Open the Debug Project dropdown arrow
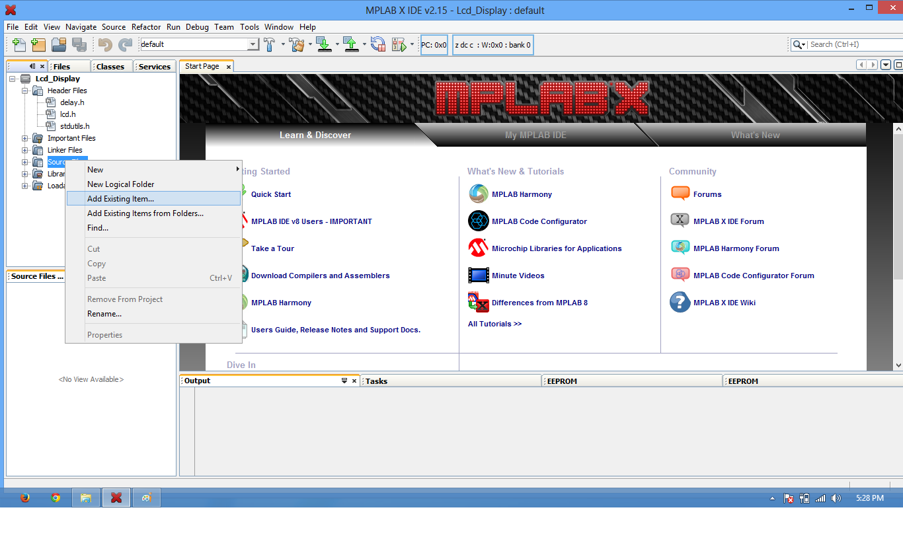903x559 pixels. point(412,44)
